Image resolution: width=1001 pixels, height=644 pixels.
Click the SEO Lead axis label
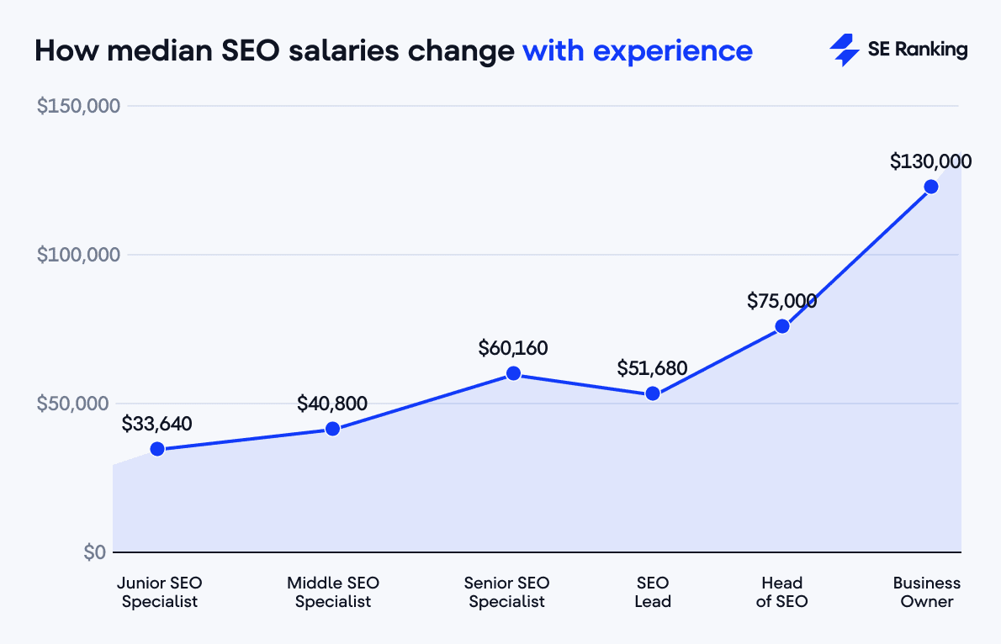(x=653, y=592)
